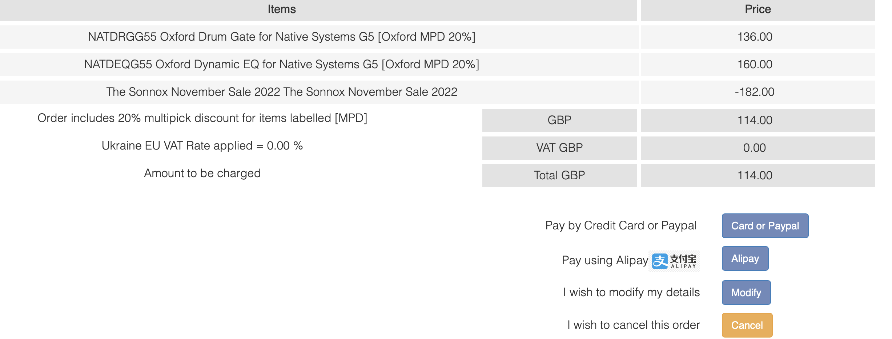Select the Oxford Drum Gate item row
Image resolution: width=892 pixels, height=339 pixels.
282,37
